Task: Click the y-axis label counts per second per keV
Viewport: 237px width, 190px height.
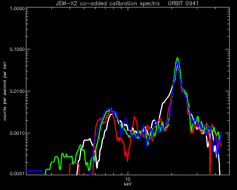Action: click(x=5, y=91)
